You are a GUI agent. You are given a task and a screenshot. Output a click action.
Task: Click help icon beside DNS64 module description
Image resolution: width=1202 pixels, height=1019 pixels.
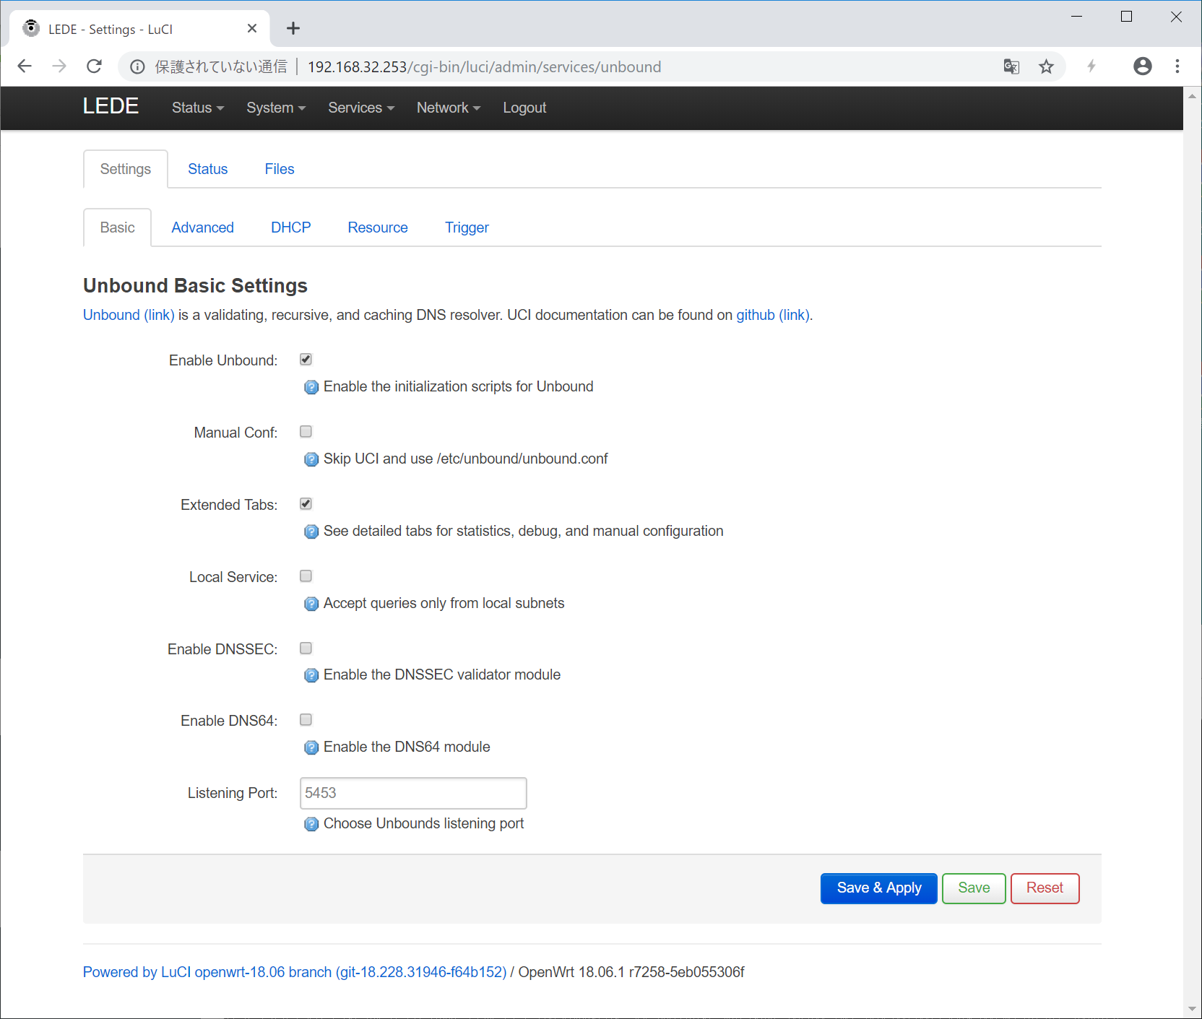tap(311, 747)
